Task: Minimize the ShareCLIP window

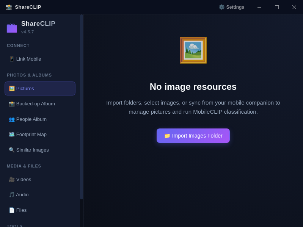Action: (x=259, y=7)
